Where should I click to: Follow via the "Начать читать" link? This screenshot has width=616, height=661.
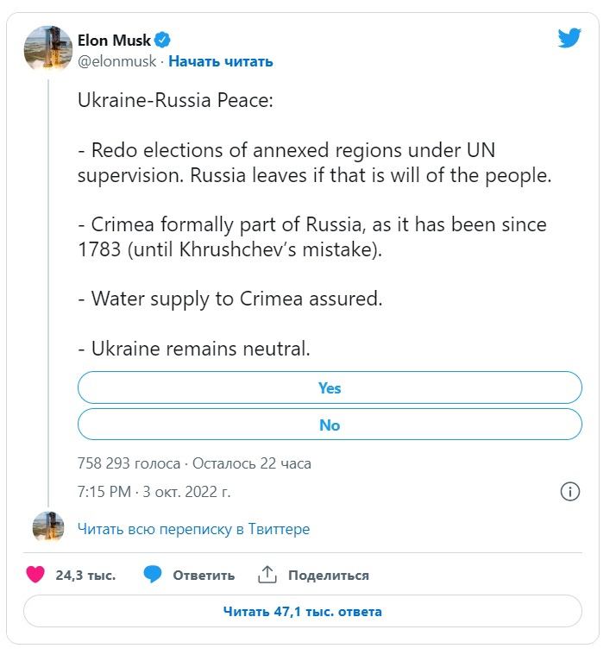[x=221, y=61]
